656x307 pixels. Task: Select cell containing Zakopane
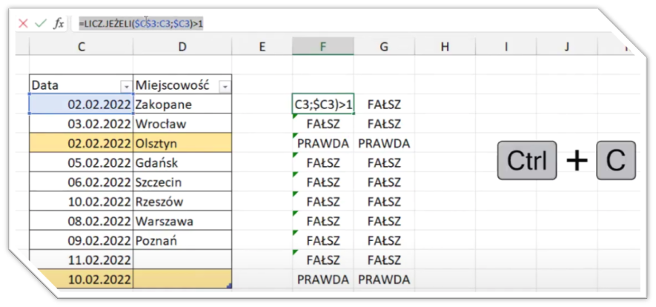coord(182,105)
